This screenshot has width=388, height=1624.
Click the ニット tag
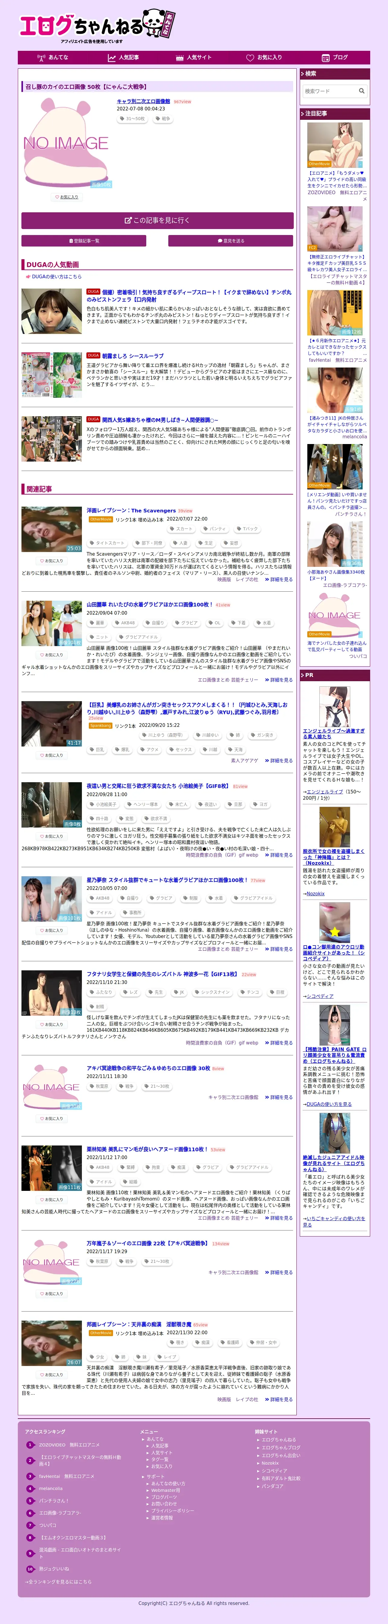click(99, 637)
